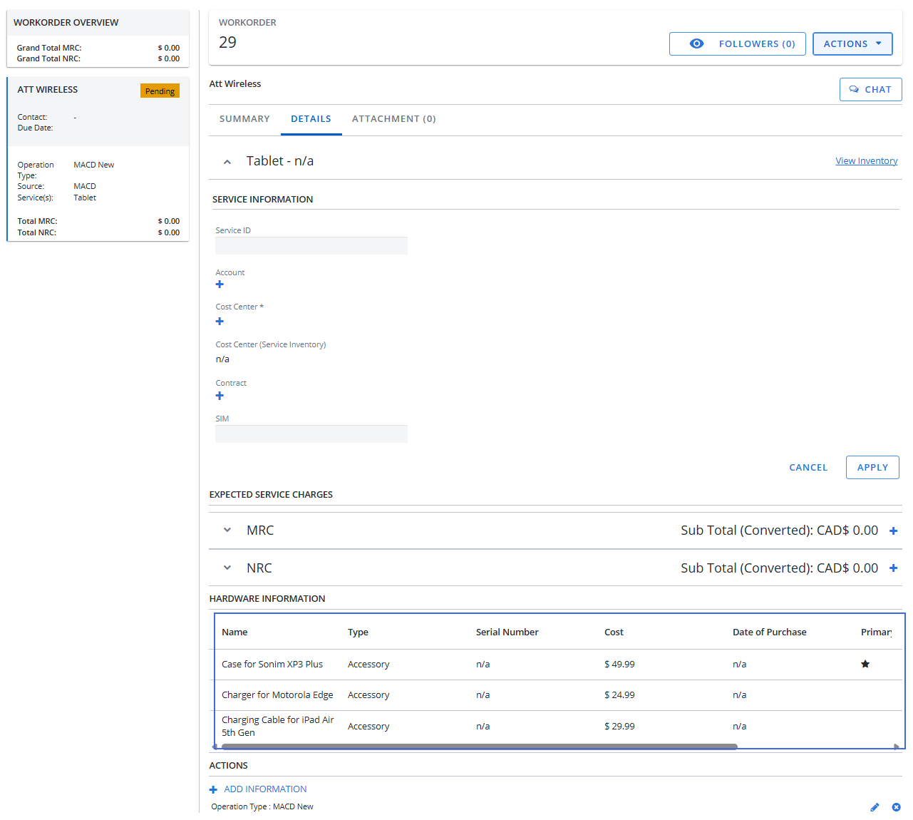Open the View Inventory link
The width and height of the screenshot is (913, 820).
(x=866, y=161)
